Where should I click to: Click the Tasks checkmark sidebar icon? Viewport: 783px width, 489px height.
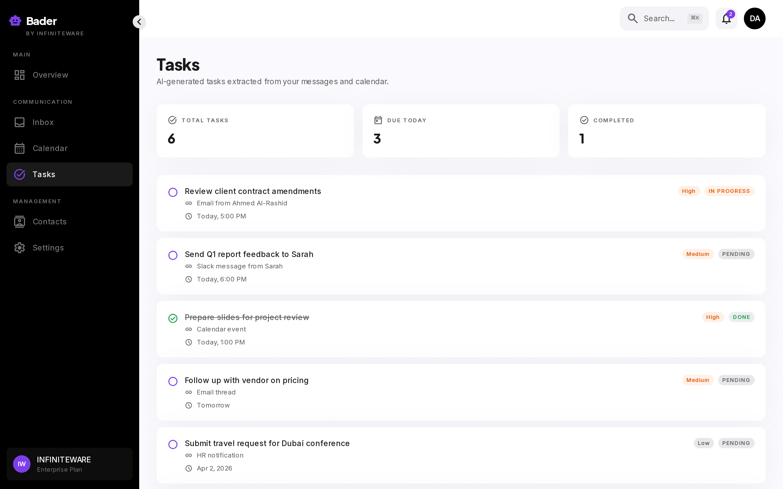pos(19,174)
